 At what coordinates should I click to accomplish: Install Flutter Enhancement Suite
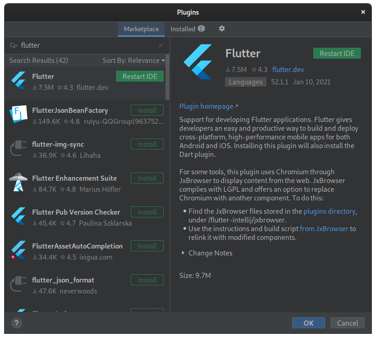pos(147,178)
